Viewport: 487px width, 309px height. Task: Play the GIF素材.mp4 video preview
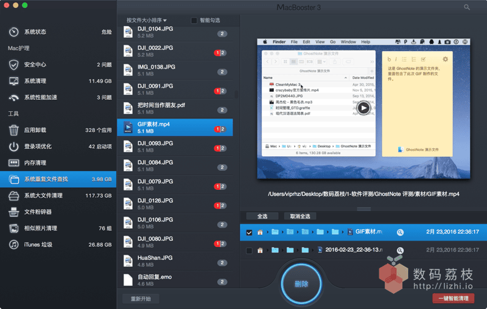363,108
